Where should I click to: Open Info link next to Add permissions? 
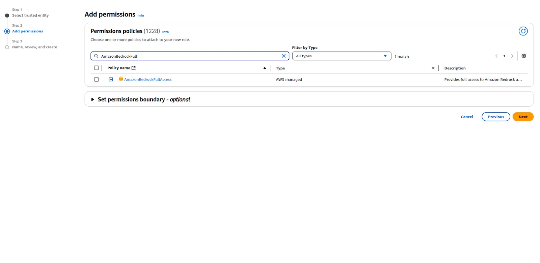(x=141, y=16)
